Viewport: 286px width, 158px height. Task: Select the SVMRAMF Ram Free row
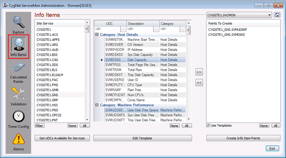tap(145, 90)
